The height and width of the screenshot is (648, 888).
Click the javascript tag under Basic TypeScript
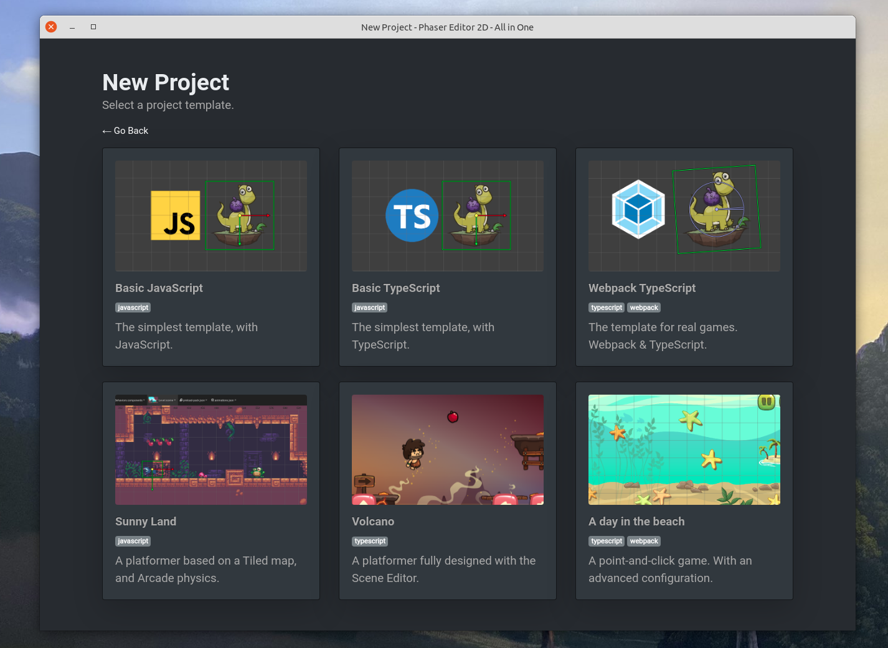370,308
